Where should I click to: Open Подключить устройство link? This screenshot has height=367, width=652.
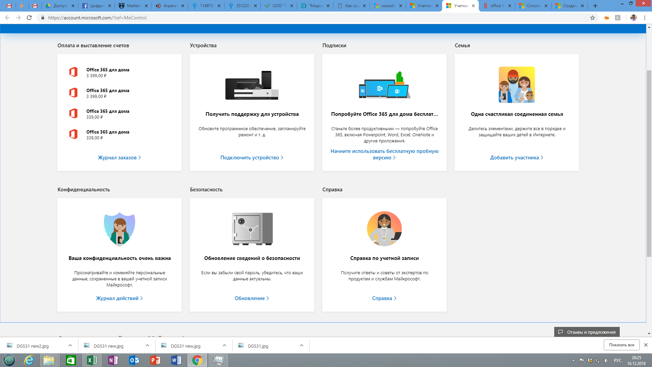coord(252,158)
